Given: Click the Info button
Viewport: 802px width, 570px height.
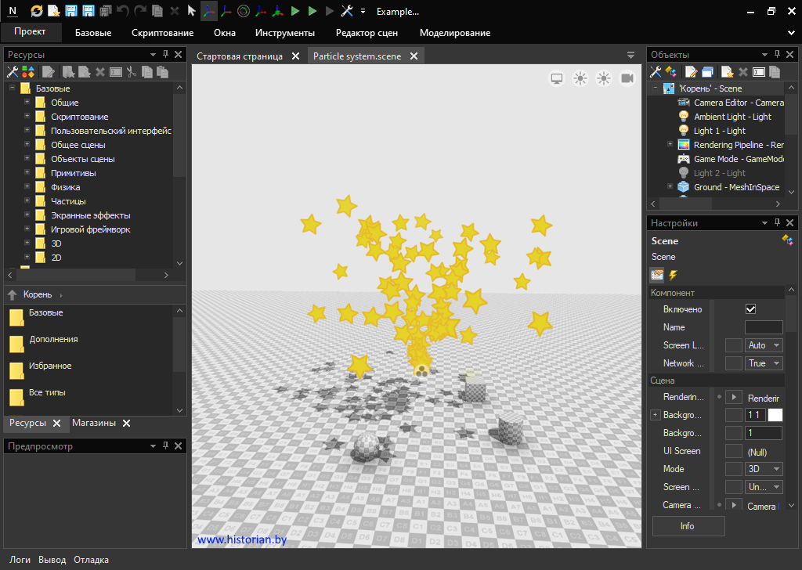Looking at the screenshot, I should click(x=688, y=526).
